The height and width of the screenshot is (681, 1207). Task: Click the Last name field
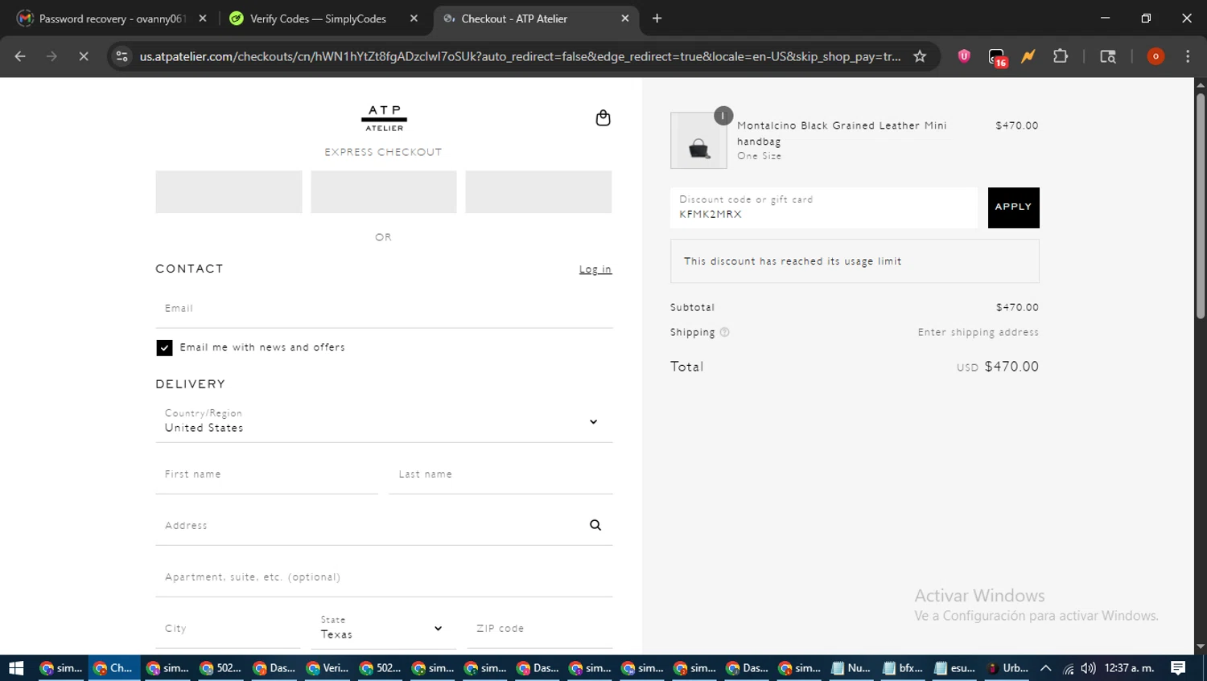pos(501,474)
